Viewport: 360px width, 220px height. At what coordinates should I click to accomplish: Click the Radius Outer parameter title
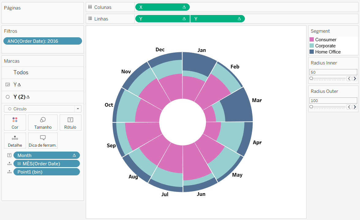tap(324, 91)
